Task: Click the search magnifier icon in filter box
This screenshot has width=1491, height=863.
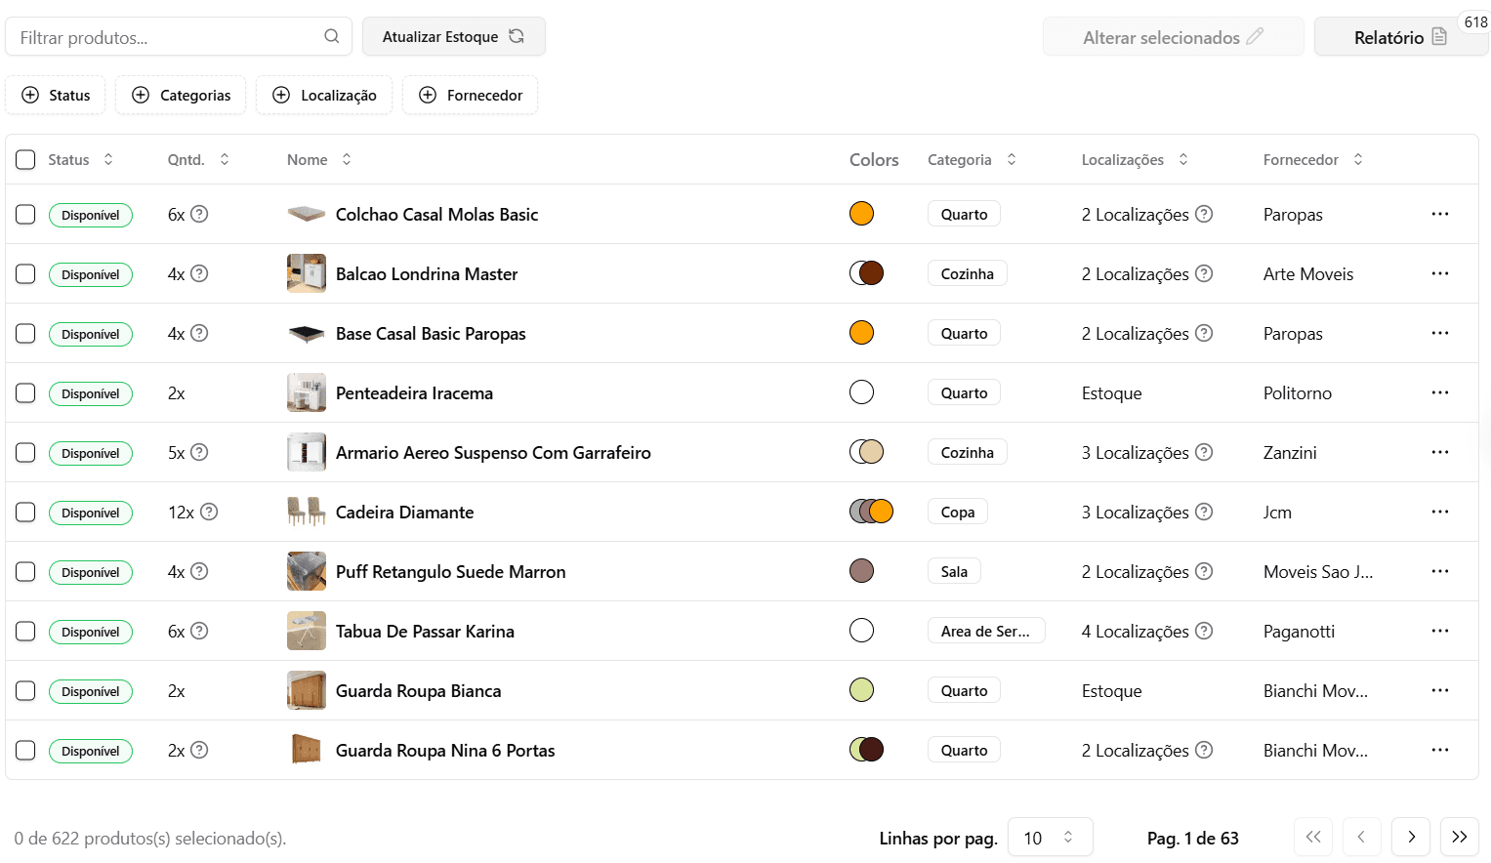Action: [x=332, y=36]
